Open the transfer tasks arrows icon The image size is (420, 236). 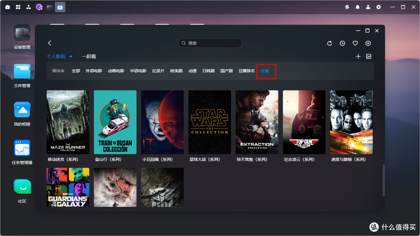(x=347, y=7)
